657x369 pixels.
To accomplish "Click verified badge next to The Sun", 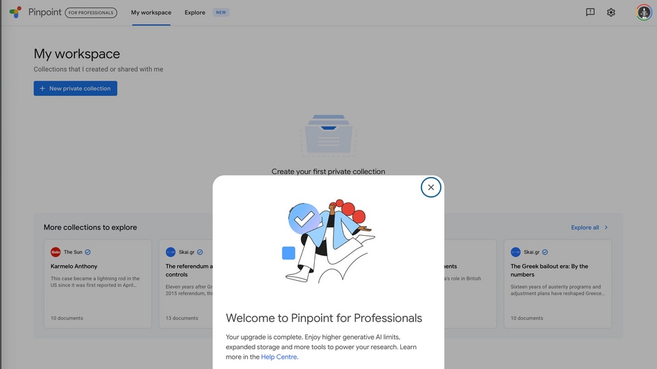I will [88, 252].
